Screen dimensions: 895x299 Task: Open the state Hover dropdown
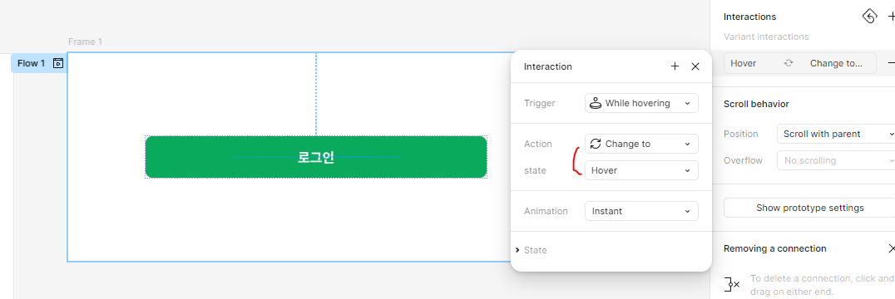point(641,170)
